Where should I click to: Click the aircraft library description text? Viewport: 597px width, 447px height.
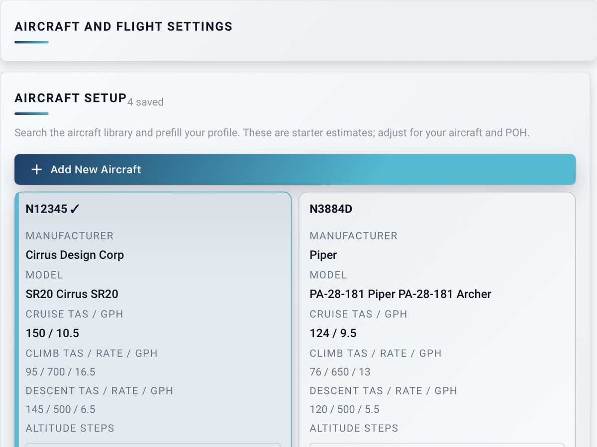click(272, 133)
